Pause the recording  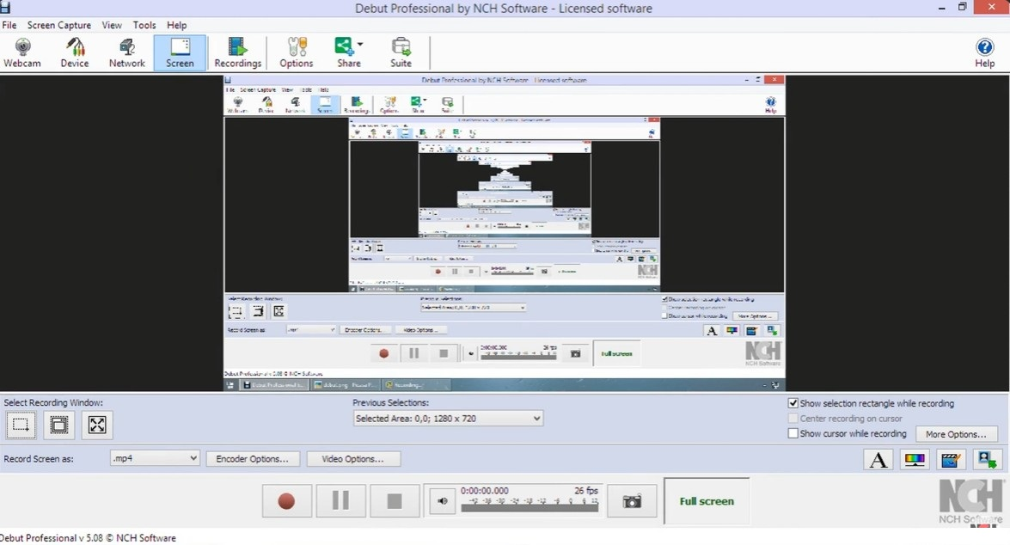340,501
